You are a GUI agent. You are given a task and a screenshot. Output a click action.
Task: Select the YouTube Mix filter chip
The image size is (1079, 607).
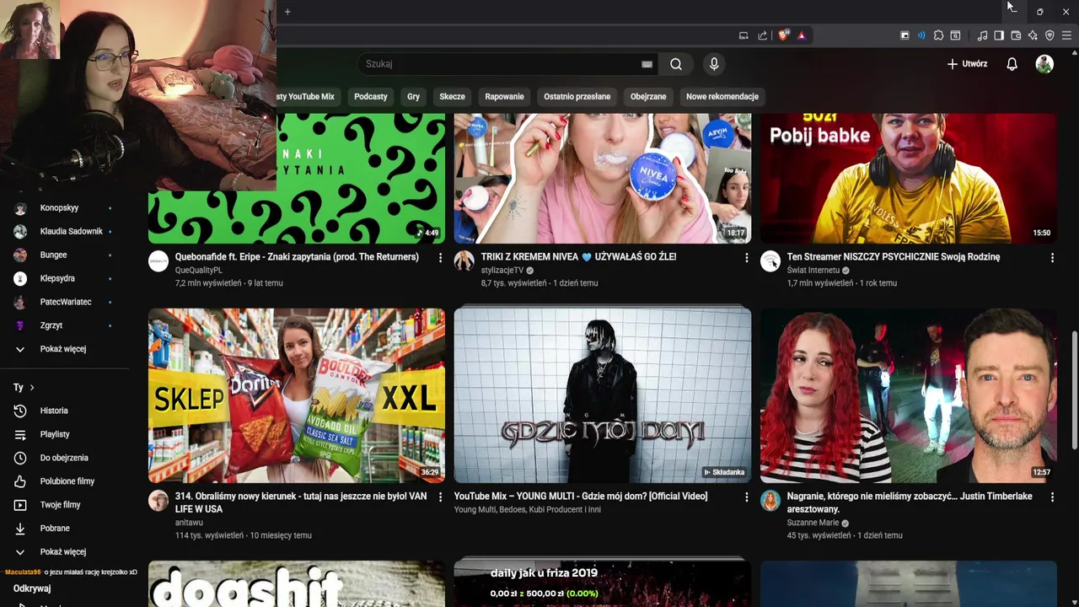[308, 96]
